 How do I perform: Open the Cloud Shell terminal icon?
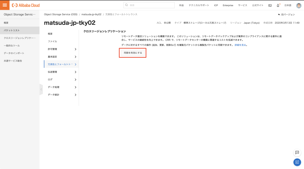[x=270, y=5]
